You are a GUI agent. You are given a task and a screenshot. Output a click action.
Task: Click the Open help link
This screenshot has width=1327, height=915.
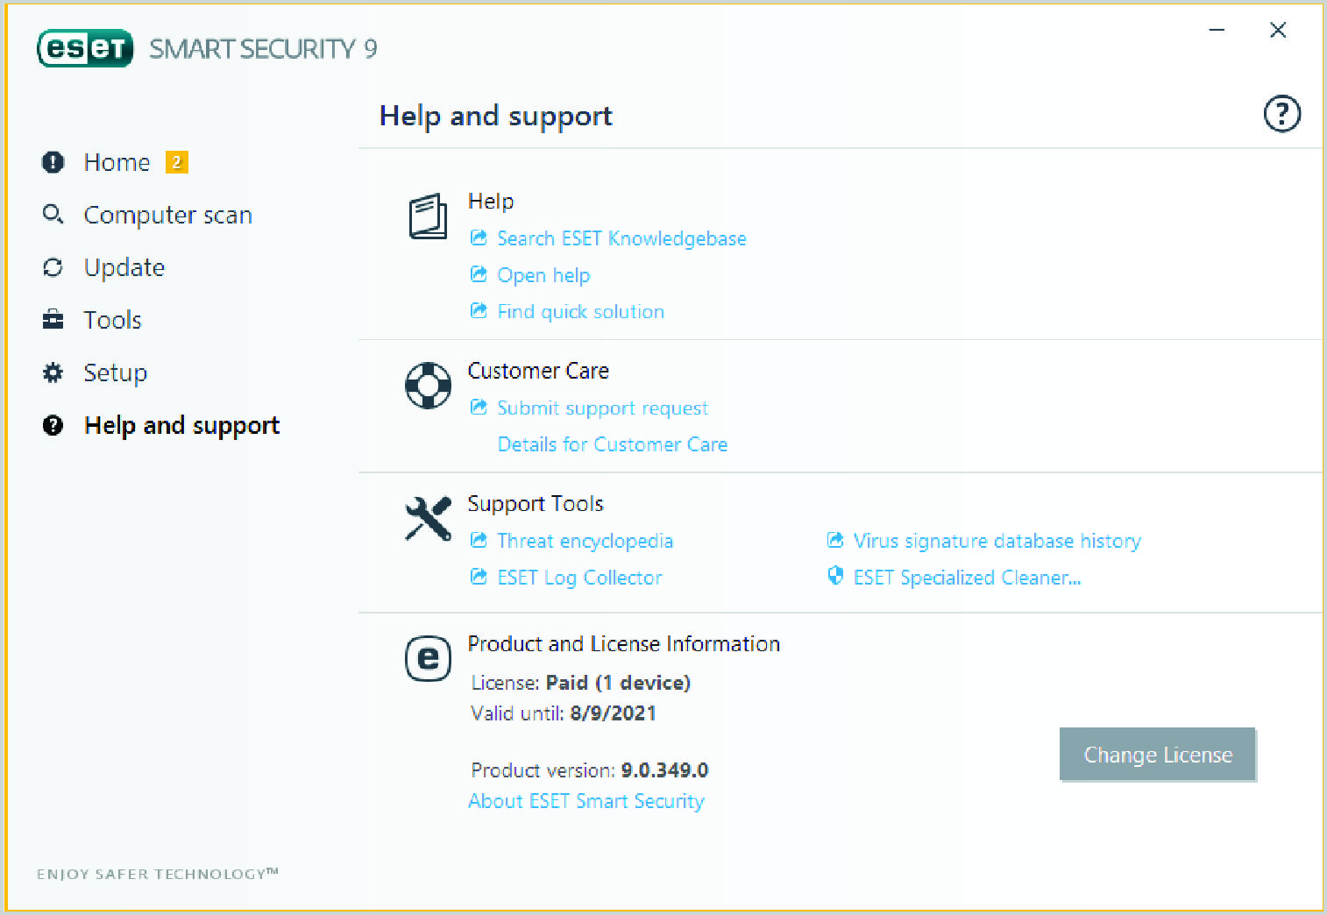coord(543,275)
